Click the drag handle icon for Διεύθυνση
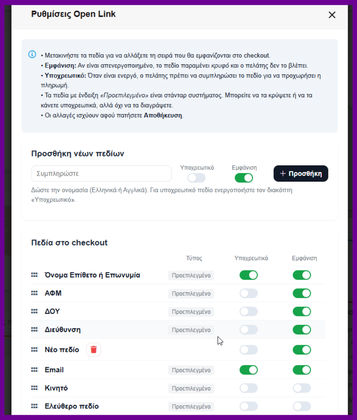This screenshot has width=357, height=420. [x=34, y=329]
